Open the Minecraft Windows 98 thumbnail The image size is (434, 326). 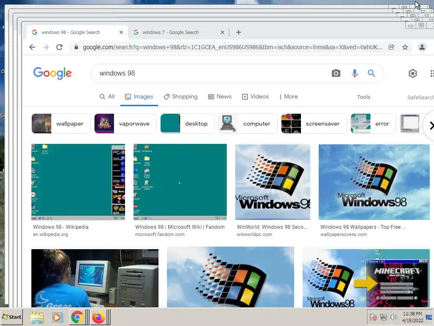coord(366,278)
